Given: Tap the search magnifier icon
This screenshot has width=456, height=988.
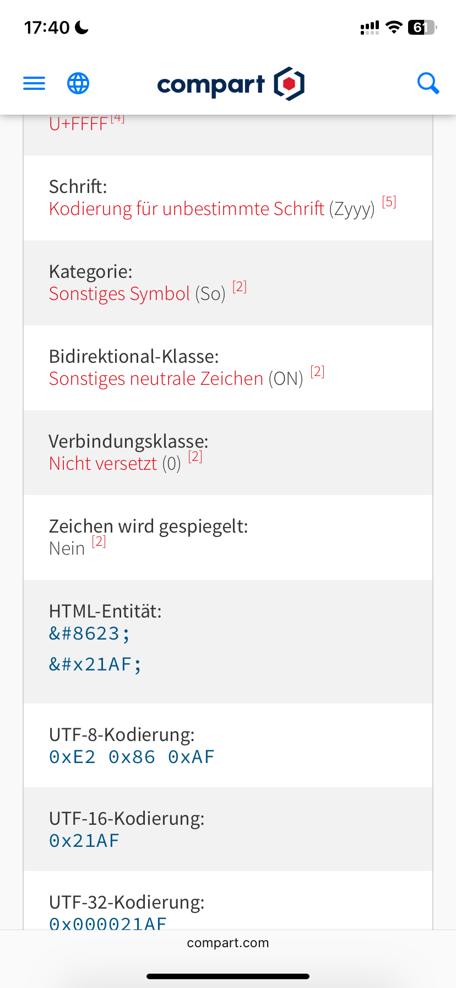Looking at the screenshot, I should tap(428, 84).
